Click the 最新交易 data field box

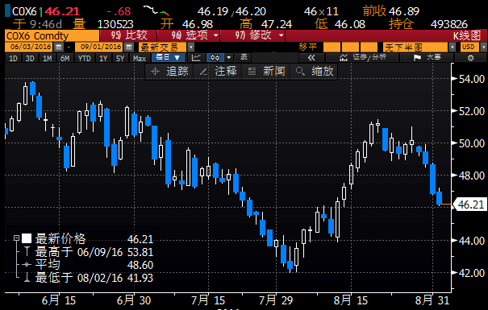click(163, 48)
